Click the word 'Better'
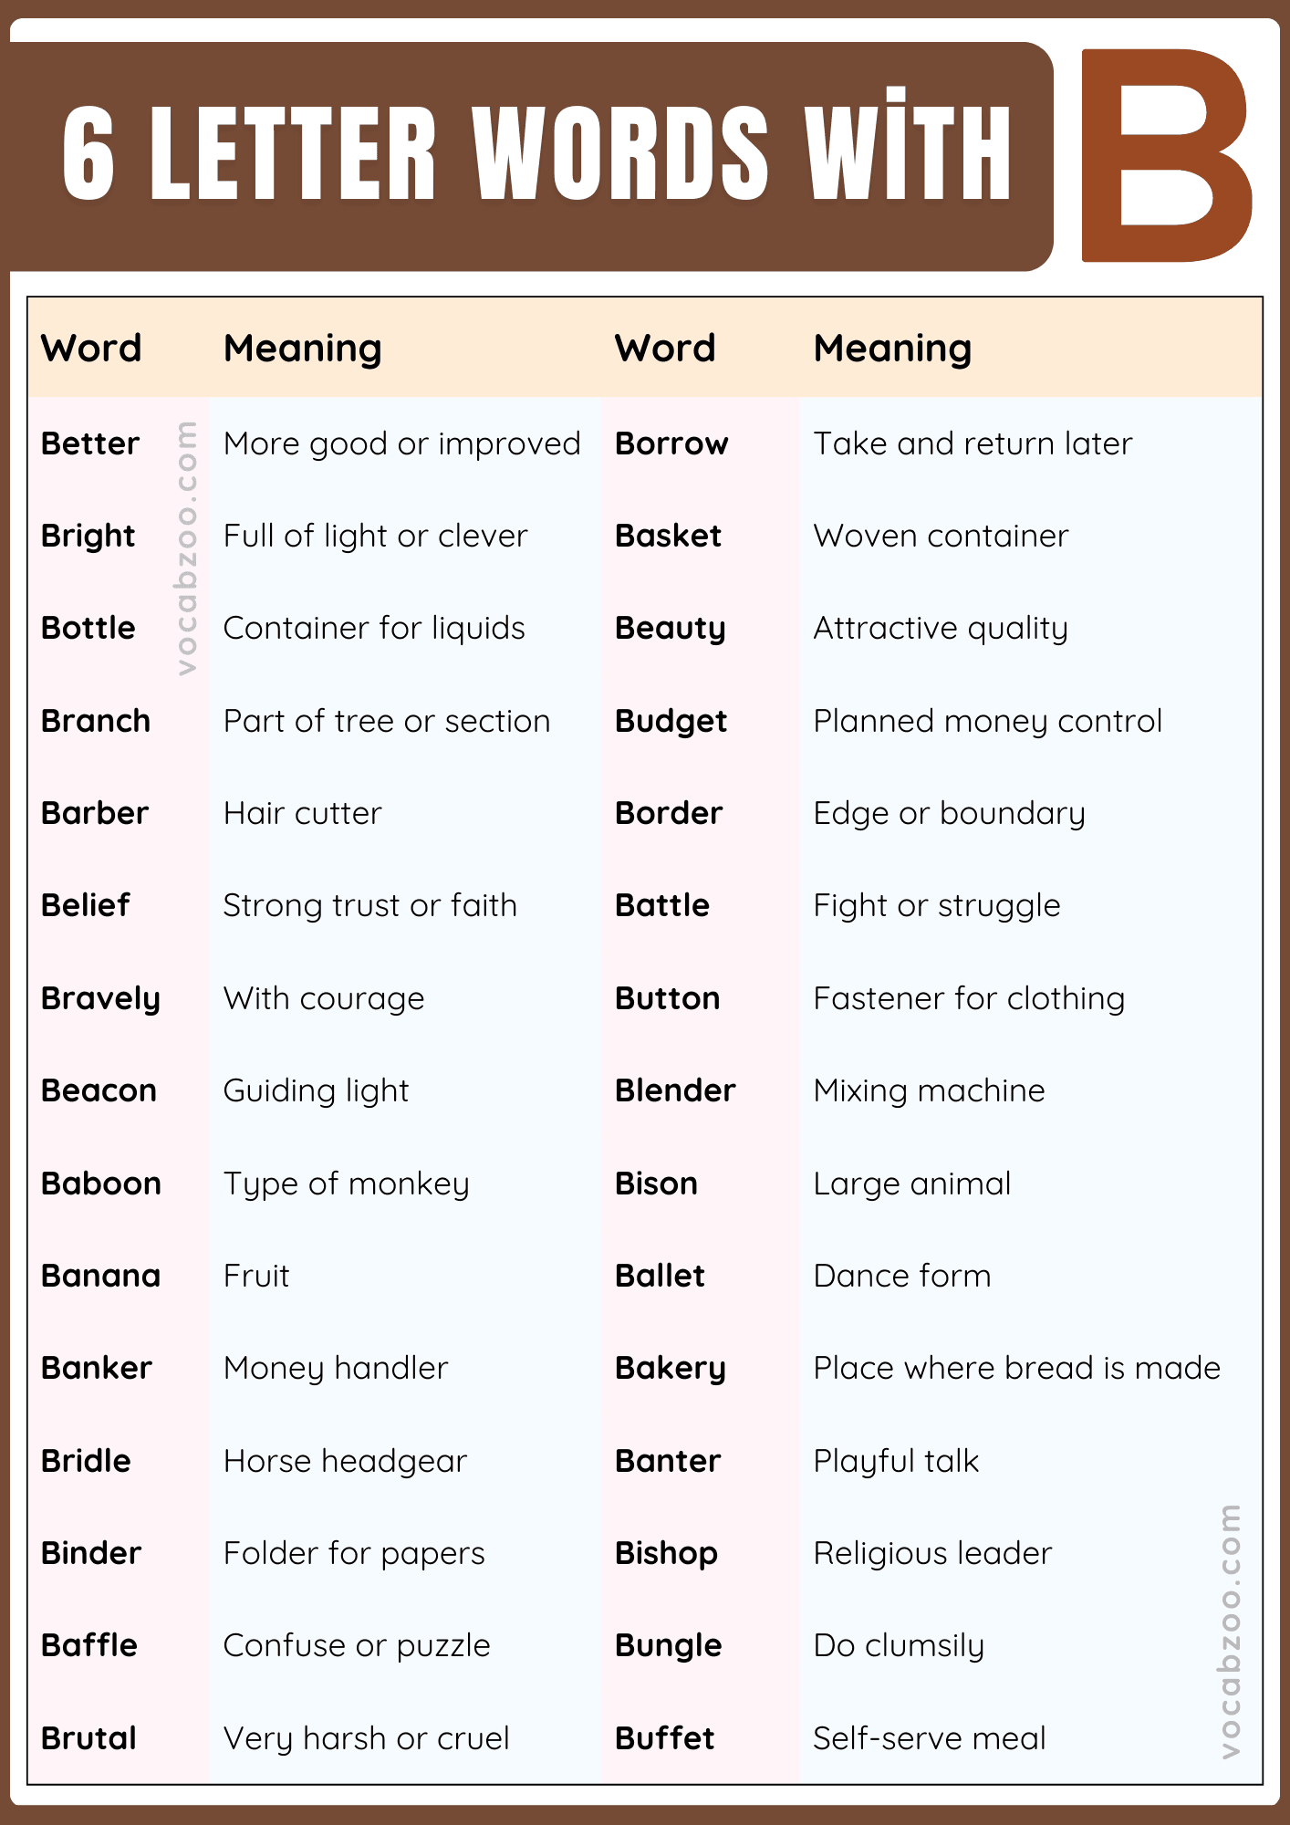 [90, 444]
